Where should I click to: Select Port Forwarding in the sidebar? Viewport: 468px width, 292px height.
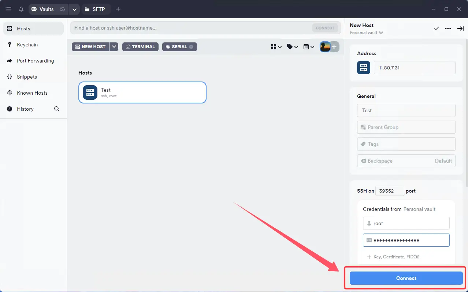(x=35, y=61)
